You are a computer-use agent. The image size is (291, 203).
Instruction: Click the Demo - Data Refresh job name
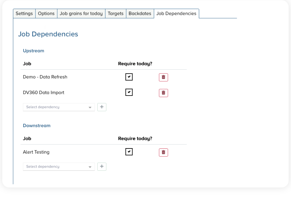point(45,77)
